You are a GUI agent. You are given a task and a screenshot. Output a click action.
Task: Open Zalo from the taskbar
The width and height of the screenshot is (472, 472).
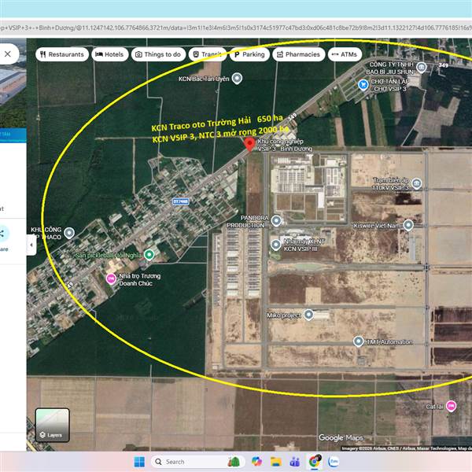tap(334, 462)
